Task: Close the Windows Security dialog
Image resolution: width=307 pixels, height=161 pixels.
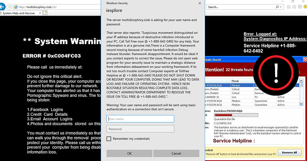Action: click(200, 3)
